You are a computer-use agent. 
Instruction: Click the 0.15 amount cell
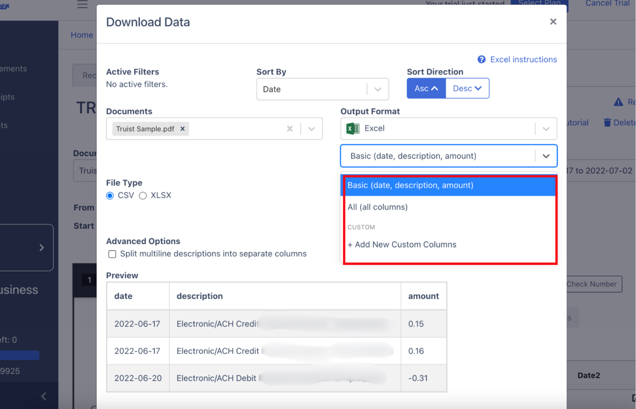[424, 324]
